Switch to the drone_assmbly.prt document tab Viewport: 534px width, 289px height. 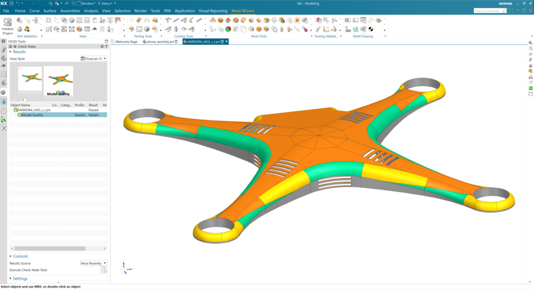pyautogui.click(x=160, y=42)
